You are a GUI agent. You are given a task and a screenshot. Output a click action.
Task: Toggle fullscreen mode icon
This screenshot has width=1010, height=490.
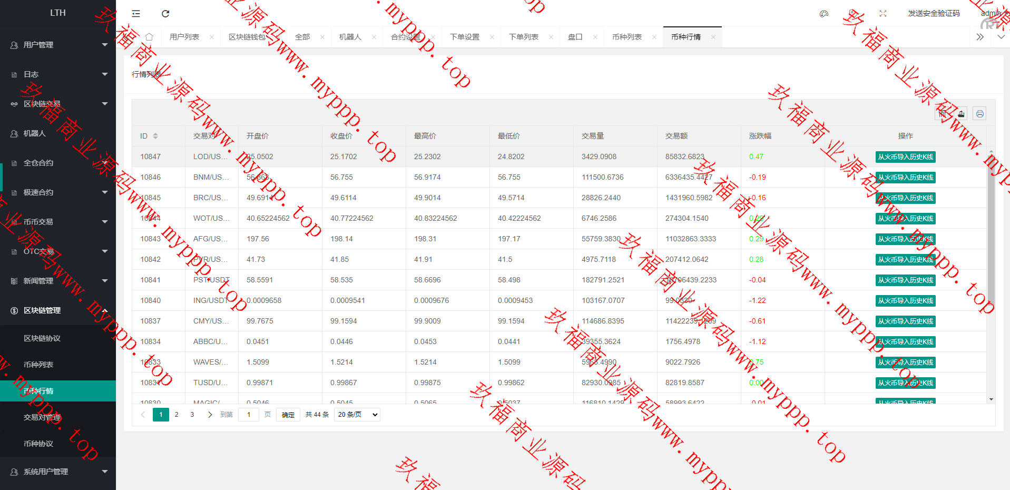883,14
